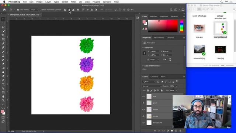Click the color picker field
The image size is (236, 133).
[163, 26]
